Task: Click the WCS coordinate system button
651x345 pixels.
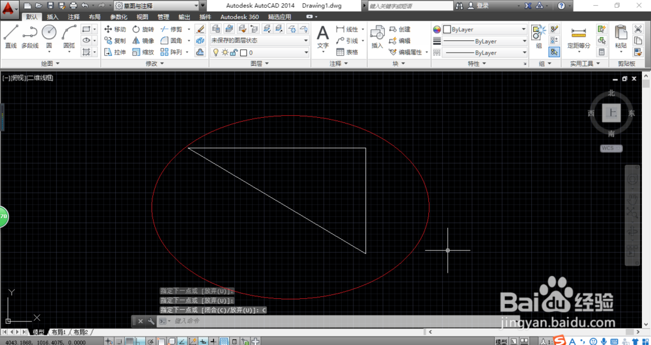Action: pos(611,148)
